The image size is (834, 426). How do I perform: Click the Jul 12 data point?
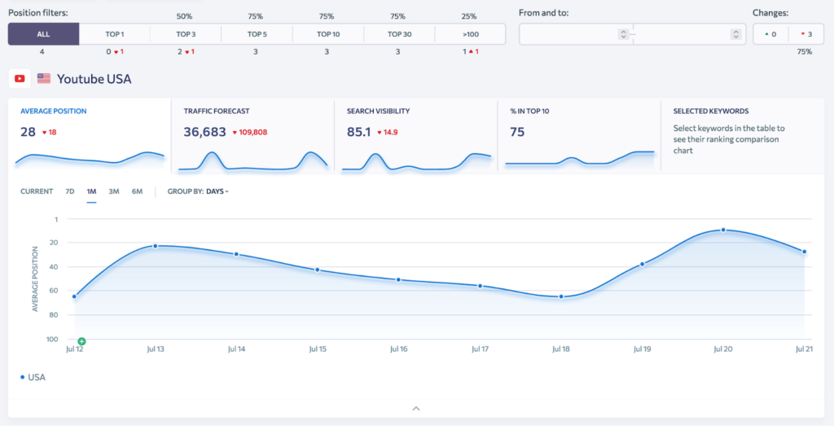pos(74,296)
